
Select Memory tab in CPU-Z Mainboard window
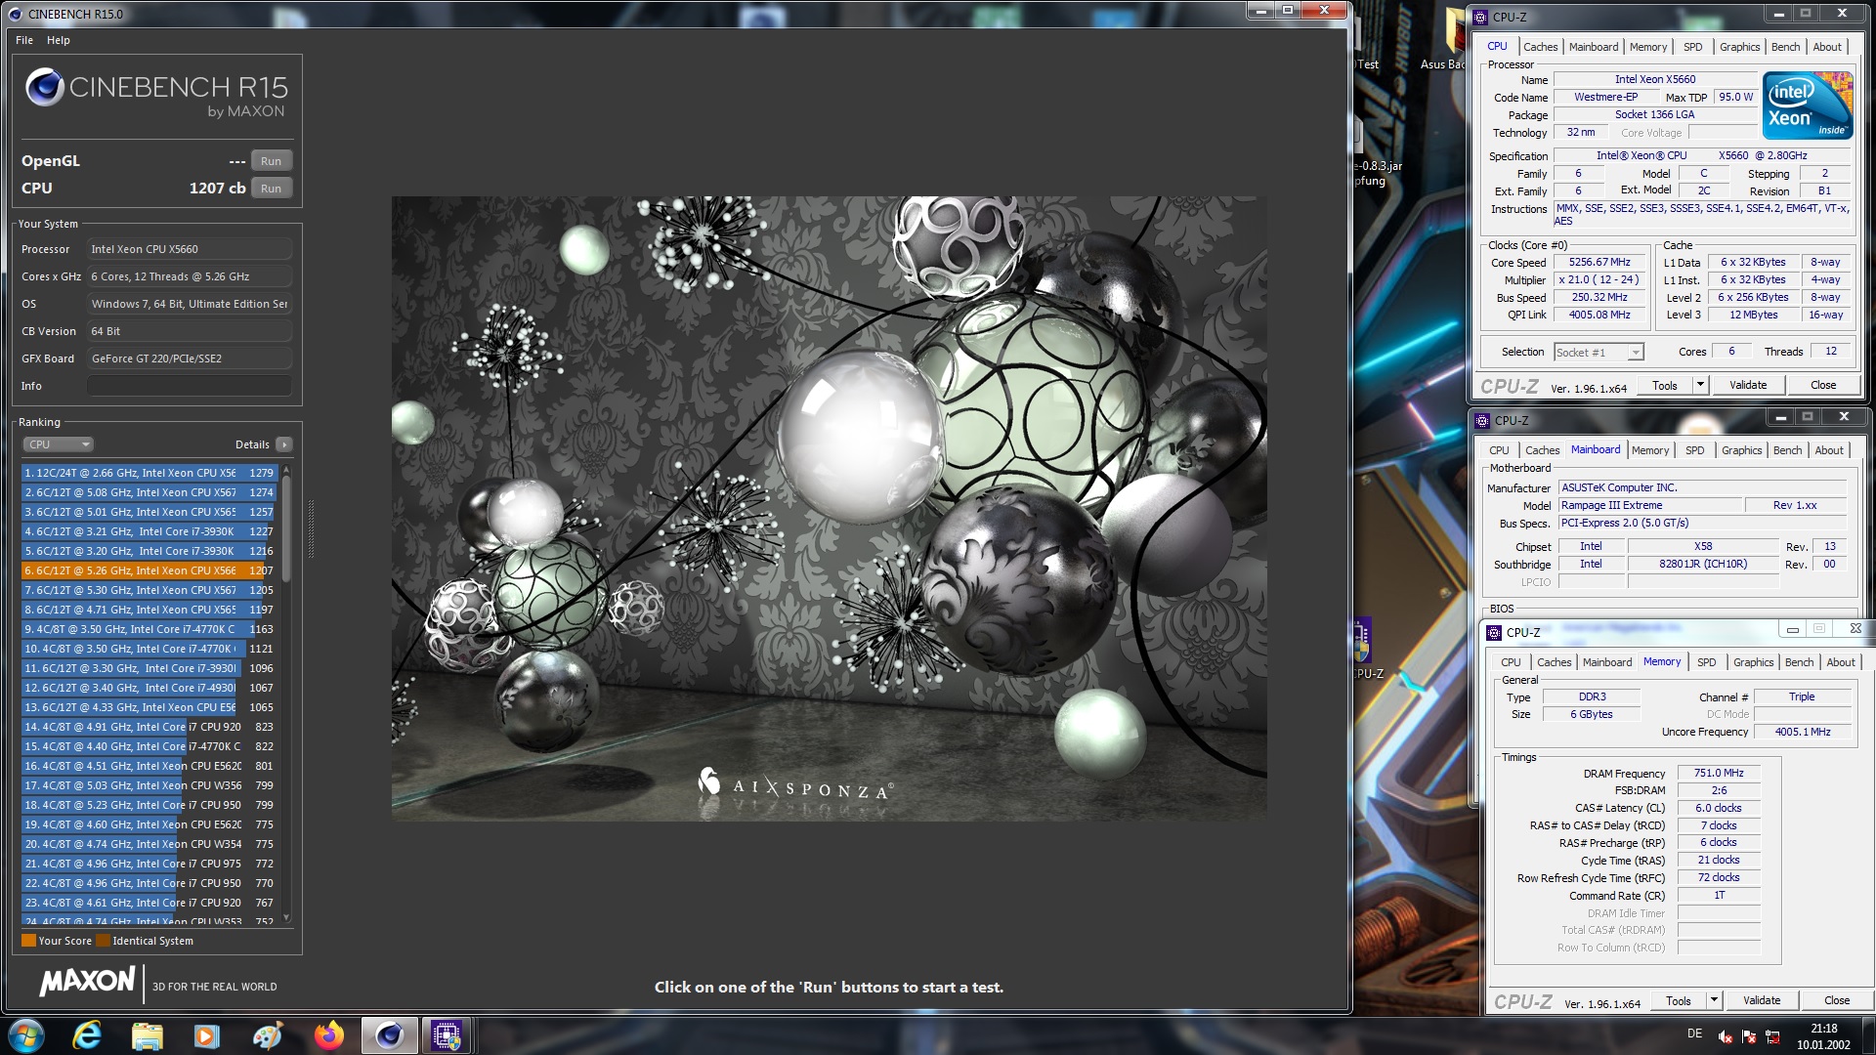[1650, 450]
